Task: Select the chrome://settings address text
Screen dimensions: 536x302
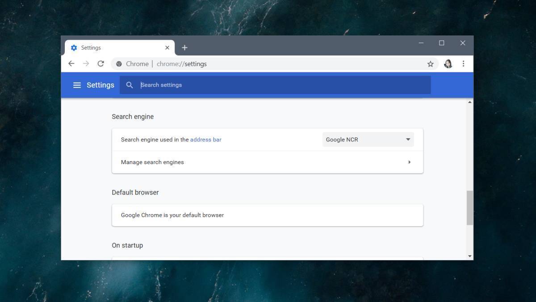Action: tap(181, 63)
